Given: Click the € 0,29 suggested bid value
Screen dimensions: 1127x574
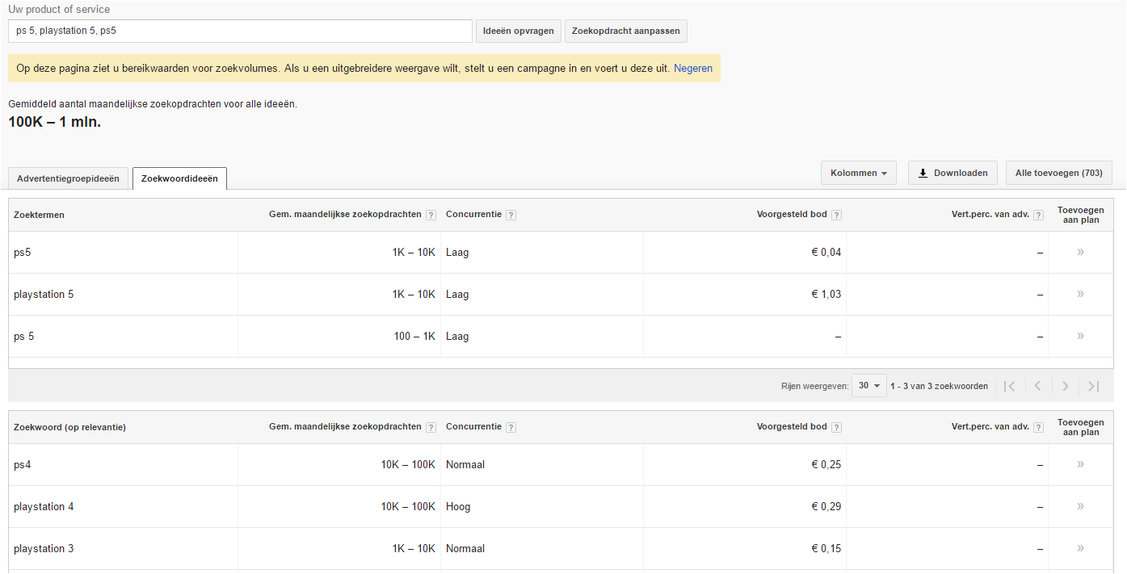Looking at the screenshot, I should (x=826, y=506).
